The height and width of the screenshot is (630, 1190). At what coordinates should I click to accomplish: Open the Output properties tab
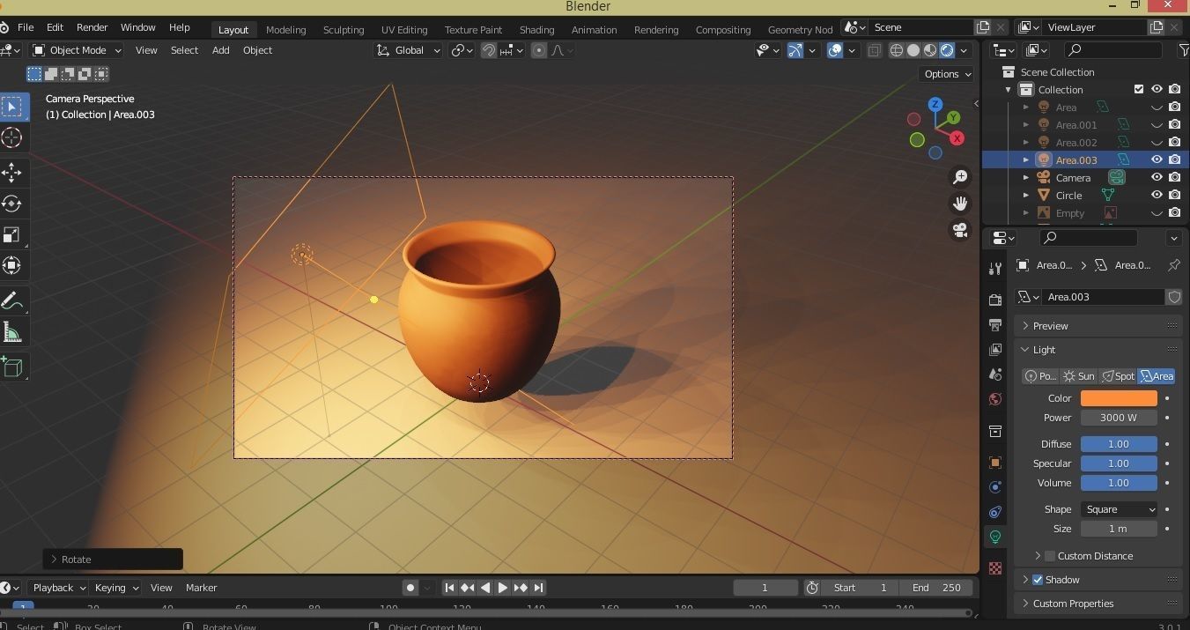point(995,325)
